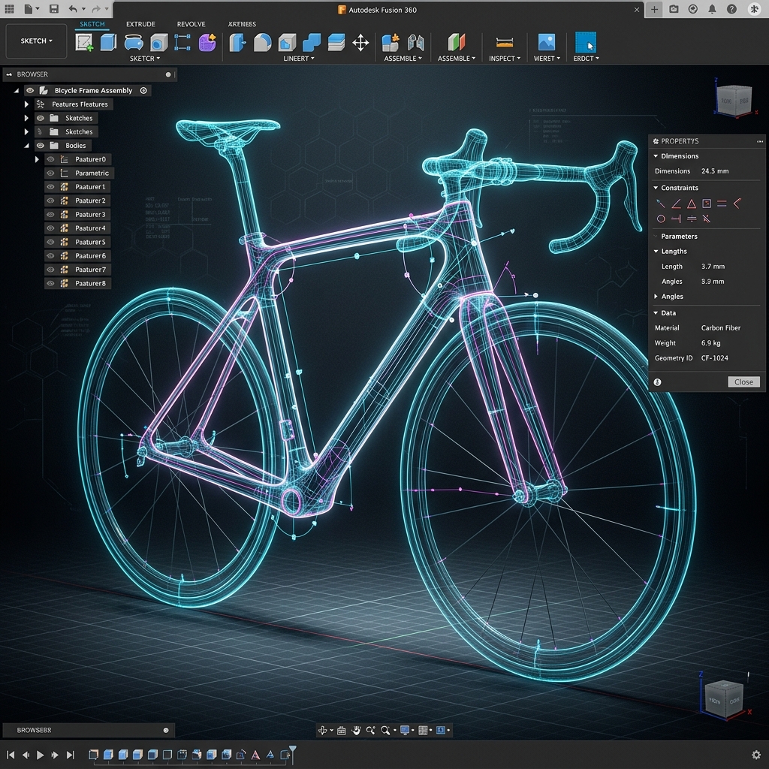Click the circle constraint icon
This screenshot has height=769, width=769.
click(x=661, y=219)
